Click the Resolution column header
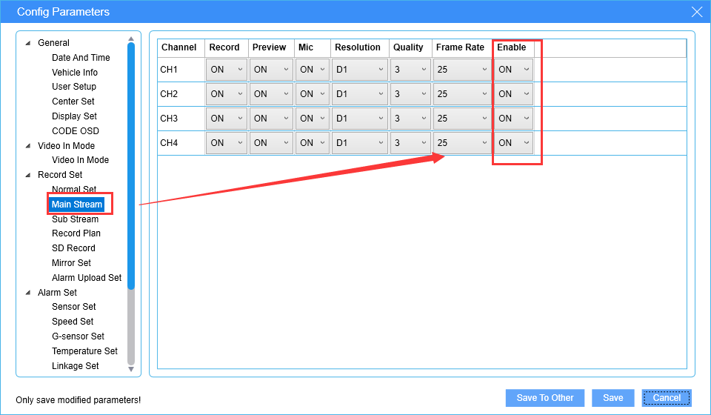 click(x=360, y=47)
